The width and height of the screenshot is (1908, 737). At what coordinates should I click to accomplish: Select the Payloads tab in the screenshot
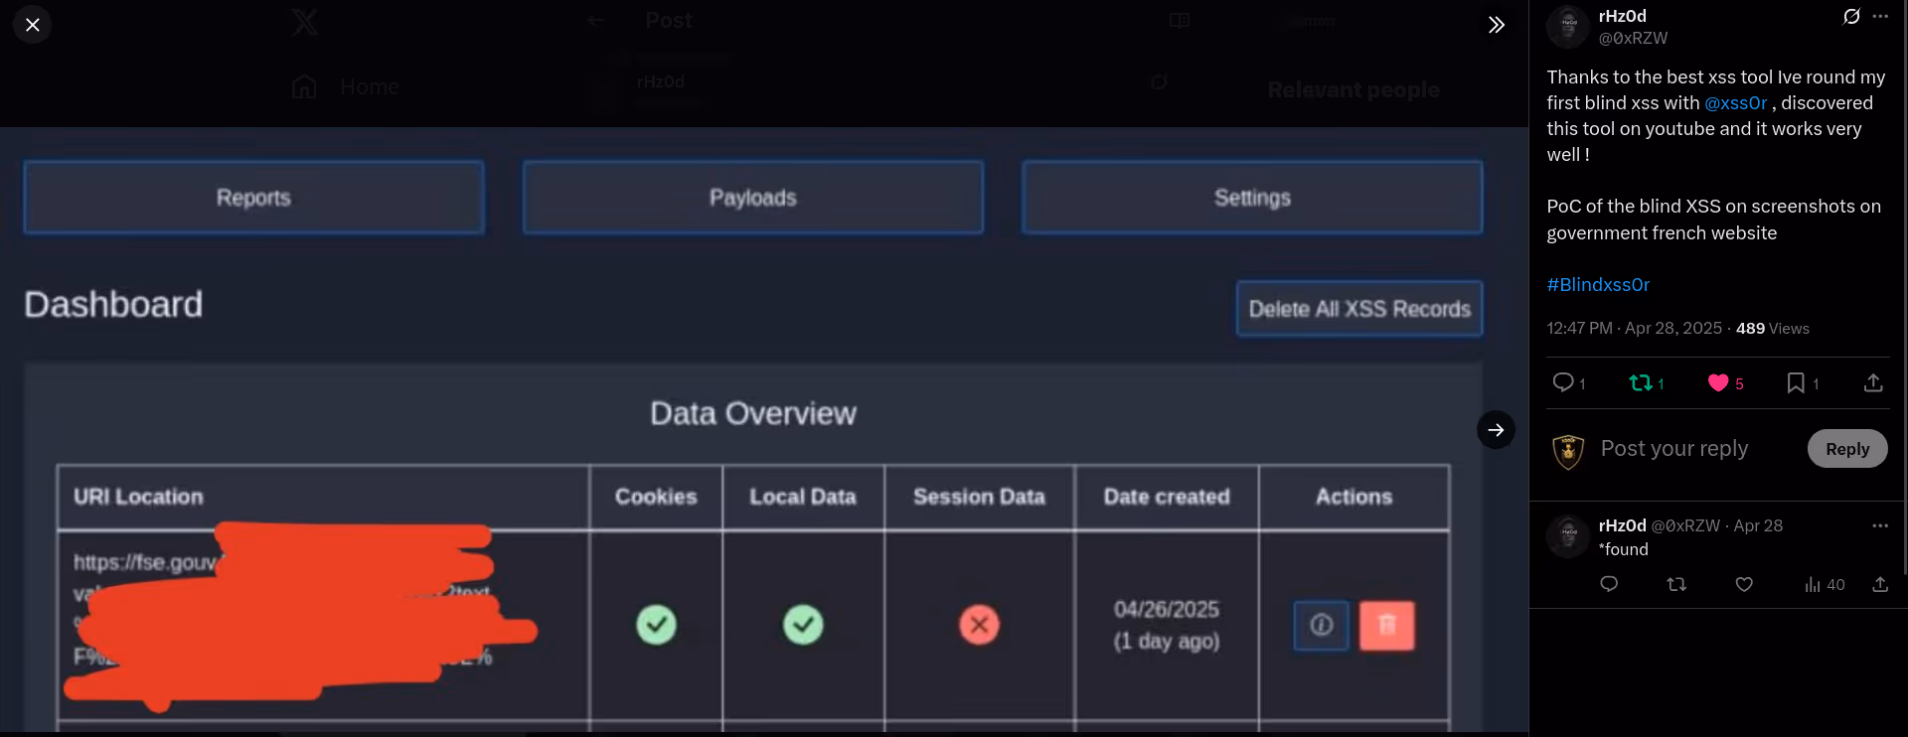[x=753, y=198]
